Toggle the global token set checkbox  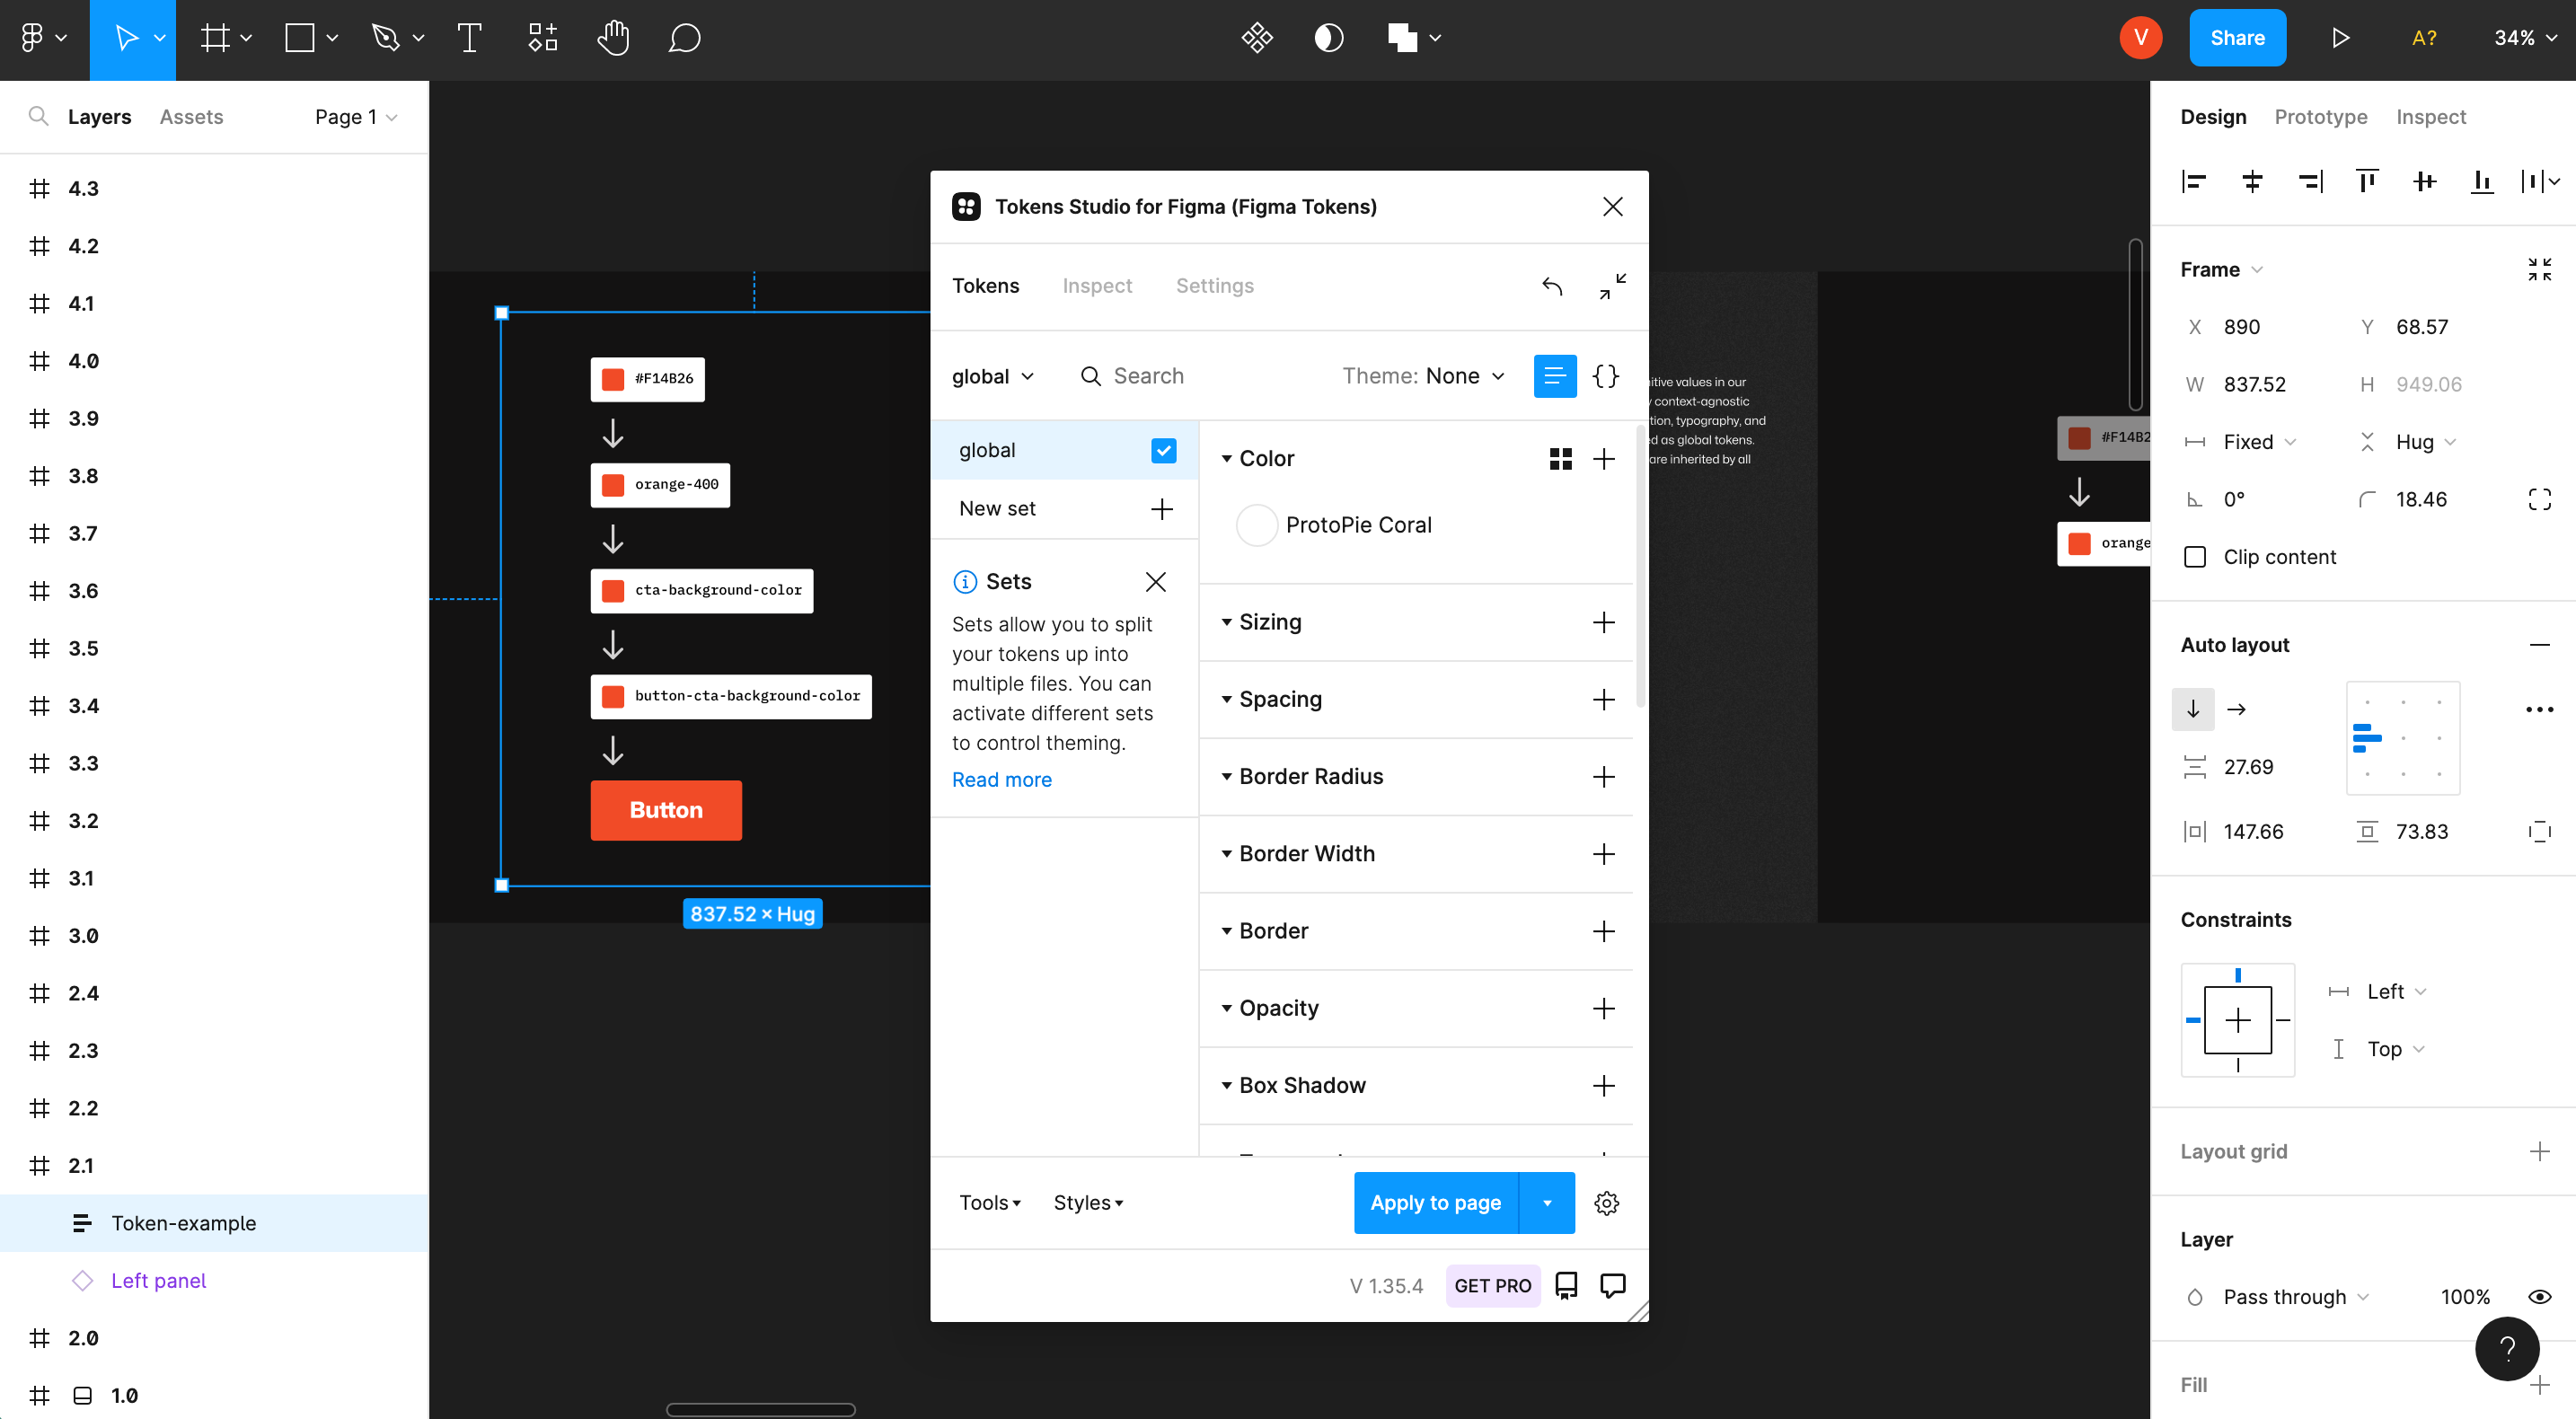1164,449
